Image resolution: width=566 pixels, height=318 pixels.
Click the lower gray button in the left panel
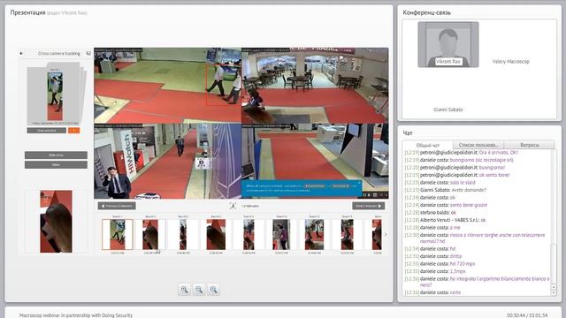[56, 165]
